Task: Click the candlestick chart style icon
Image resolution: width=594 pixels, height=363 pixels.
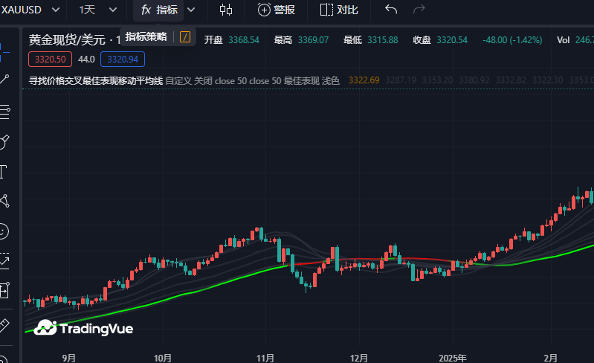Action: tap(226, 10)
